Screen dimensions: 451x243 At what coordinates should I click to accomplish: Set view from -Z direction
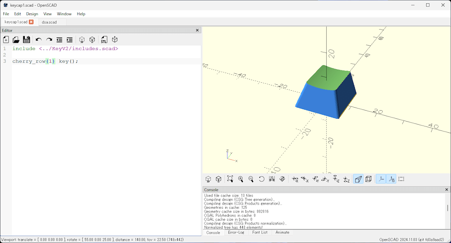(347, 179)
